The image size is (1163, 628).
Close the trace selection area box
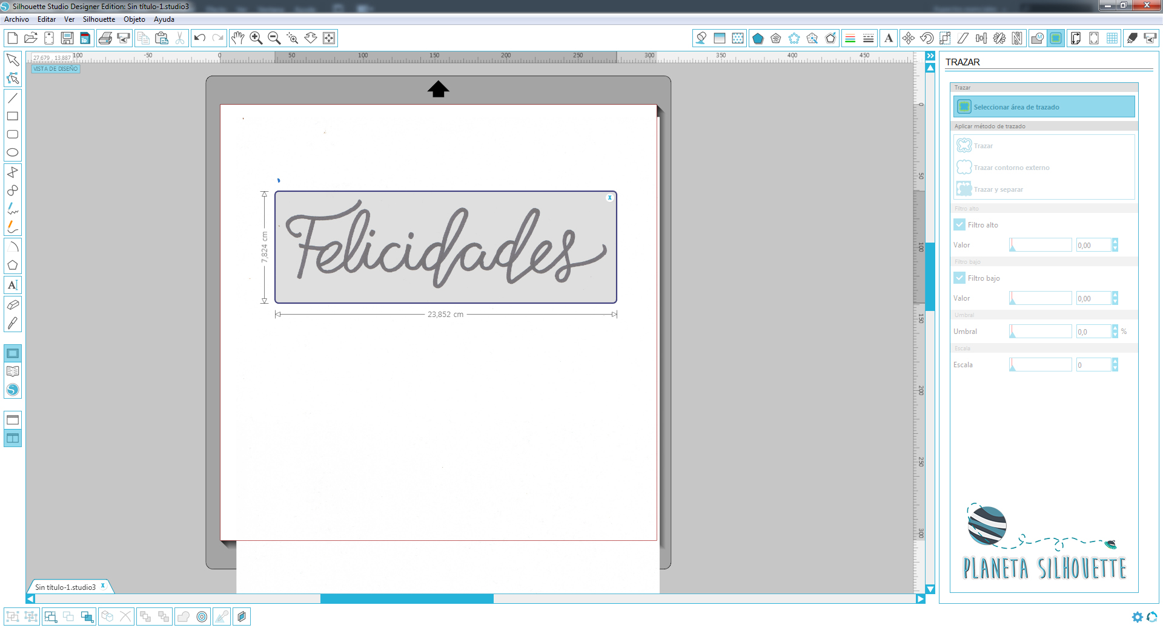(x=609, y=198)
